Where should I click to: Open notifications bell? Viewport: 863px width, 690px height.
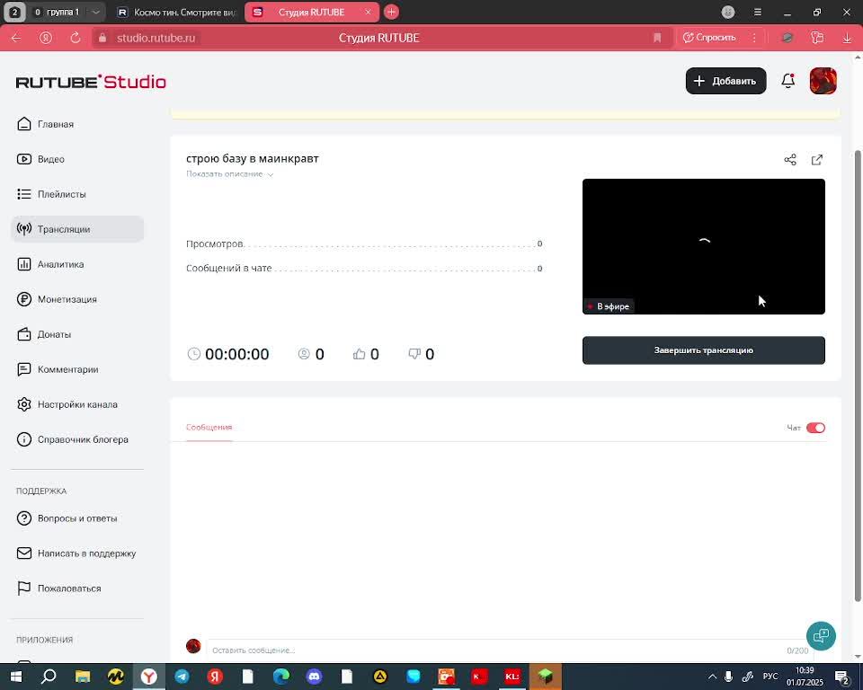(788, 81)
